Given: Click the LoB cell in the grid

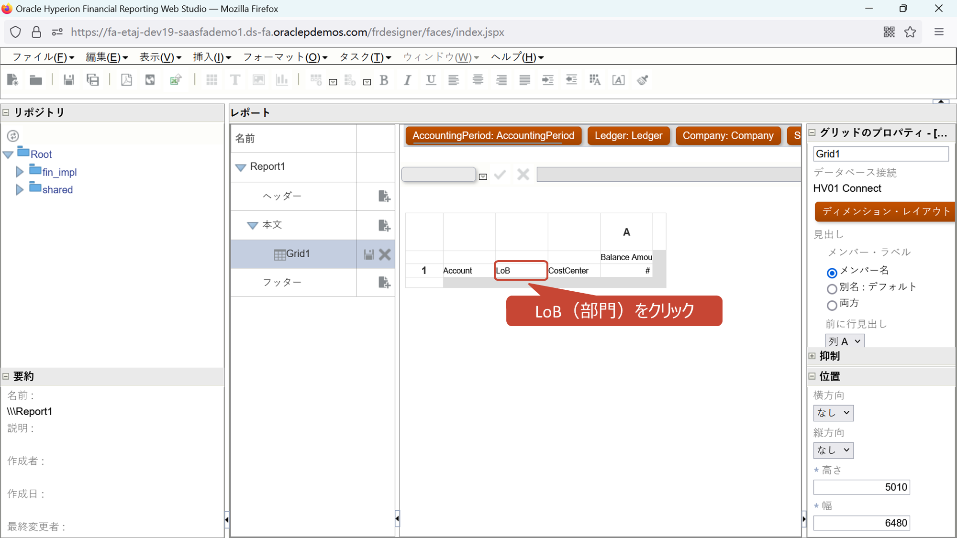Looking at the screenshot, I should coord(521,271).
